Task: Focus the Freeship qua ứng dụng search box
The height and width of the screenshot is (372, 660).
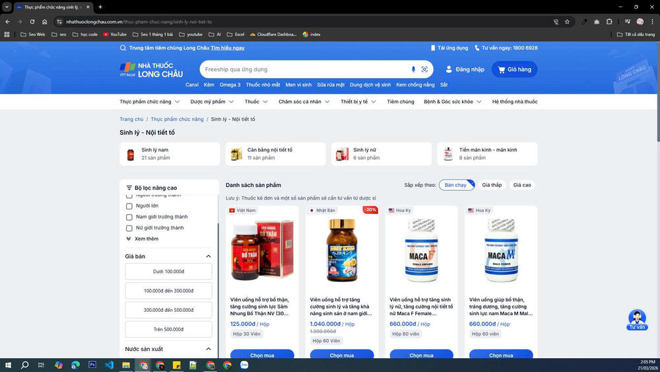Action: coord(304,69)
